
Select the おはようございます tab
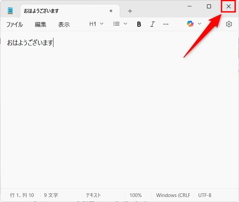[x=70, y=11]
